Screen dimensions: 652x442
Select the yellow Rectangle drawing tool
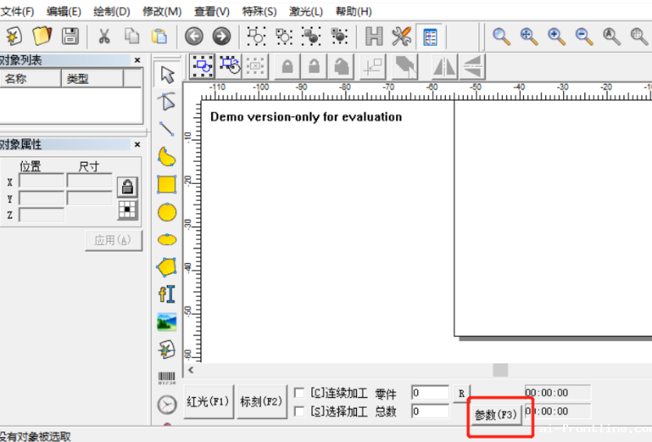(167, 184)
